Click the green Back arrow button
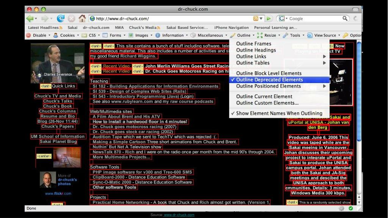 pyautogui.click(x=30, y=19)
